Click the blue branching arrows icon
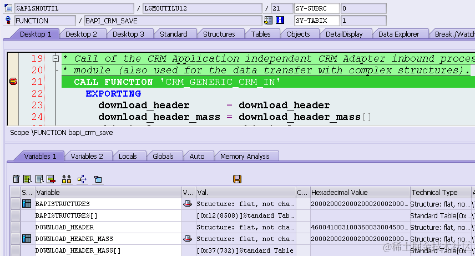 [82, 179]
